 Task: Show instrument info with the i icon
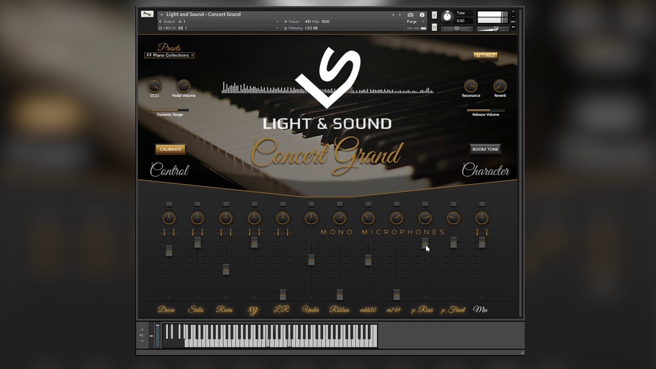click(x=422, y=15)
